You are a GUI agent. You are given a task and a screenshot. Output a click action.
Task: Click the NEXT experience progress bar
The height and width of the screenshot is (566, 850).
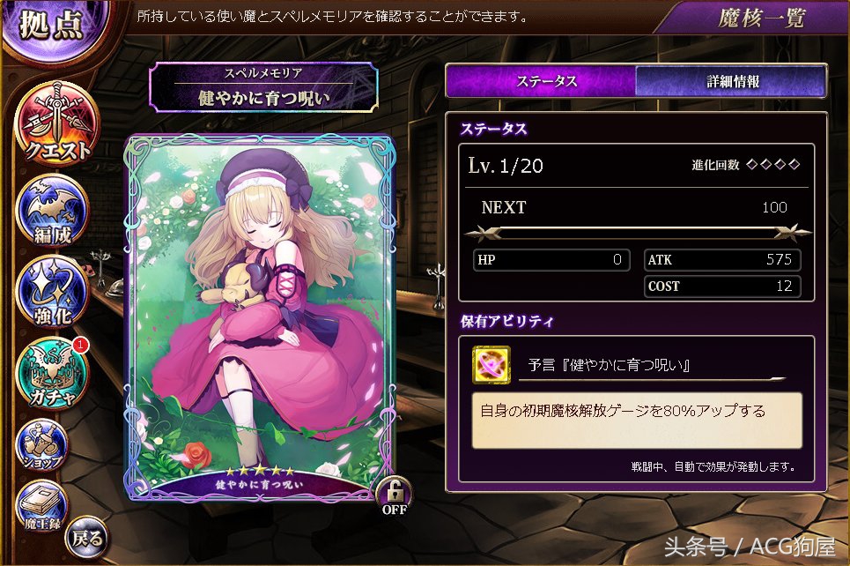(x=638, y=233)
